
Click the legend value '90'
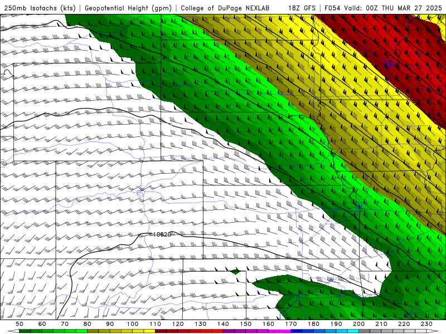click(x=110, y=324)
